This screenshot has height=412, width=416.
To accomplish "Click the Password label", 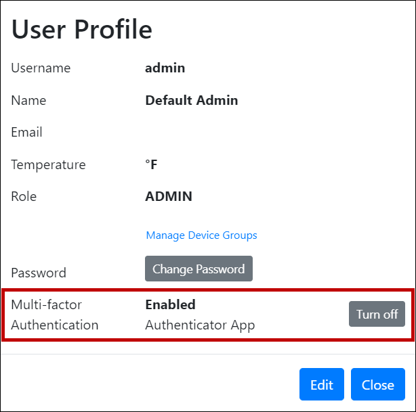I will coord(39,273).
